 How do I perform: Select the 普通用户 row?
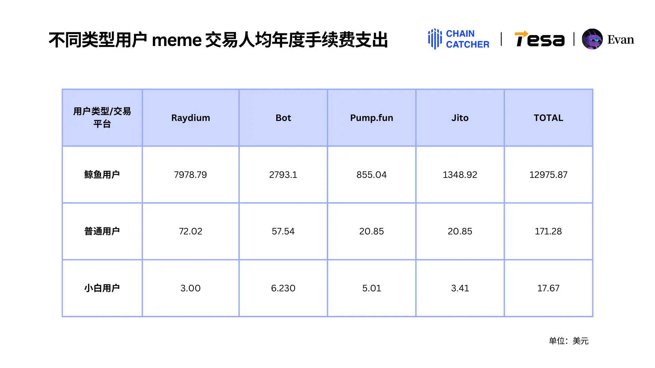click(x=327, y=231)
